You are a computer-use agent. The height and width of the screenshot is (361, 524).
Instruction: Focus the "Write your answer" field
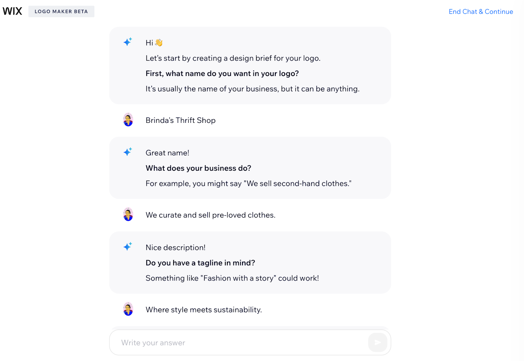(242, 343)
